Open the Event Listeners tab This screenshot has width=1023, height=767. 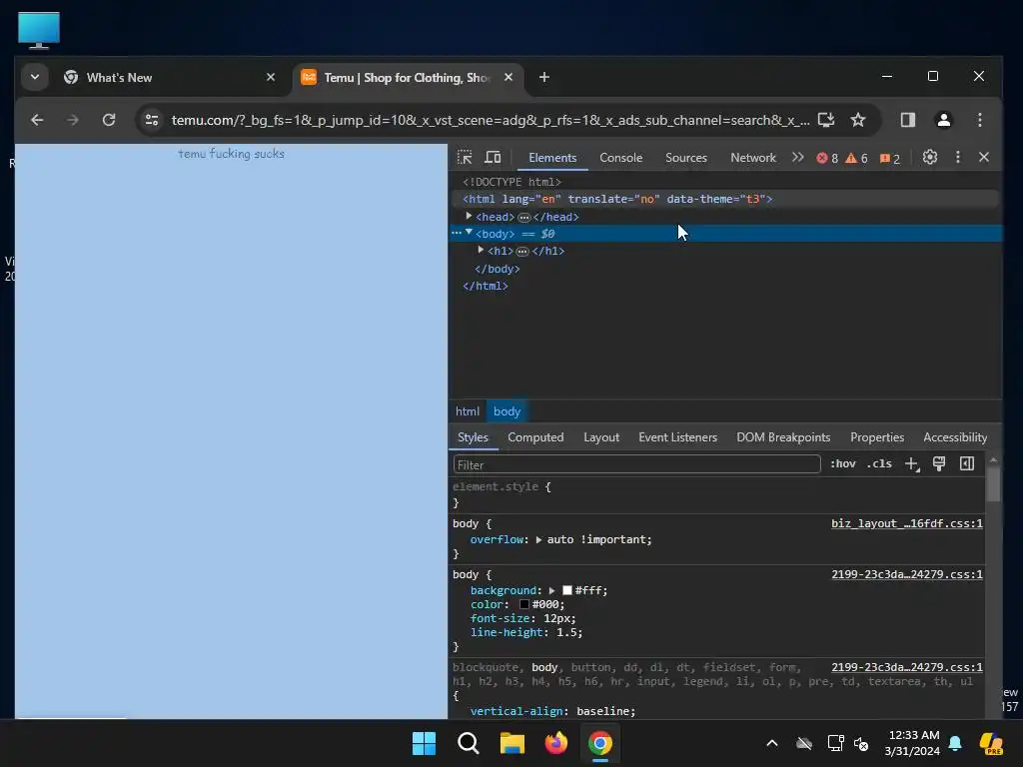[677, 437]
